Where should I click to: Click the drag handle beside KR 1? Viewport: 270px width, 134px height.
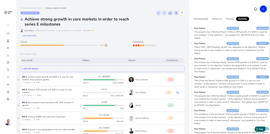coord(19,80)
